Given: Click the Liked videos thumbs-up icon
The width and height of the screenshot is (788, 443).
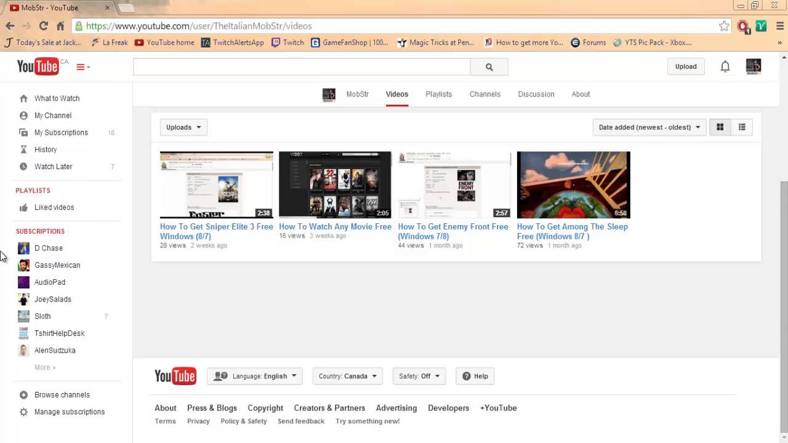Looking at the screenshot, I should coord(23,207).
